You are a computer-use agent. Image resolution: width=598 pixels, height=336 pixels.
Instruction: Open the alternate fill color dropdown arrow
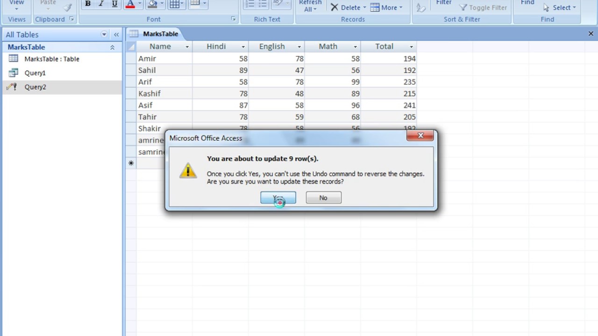(204, 4)
